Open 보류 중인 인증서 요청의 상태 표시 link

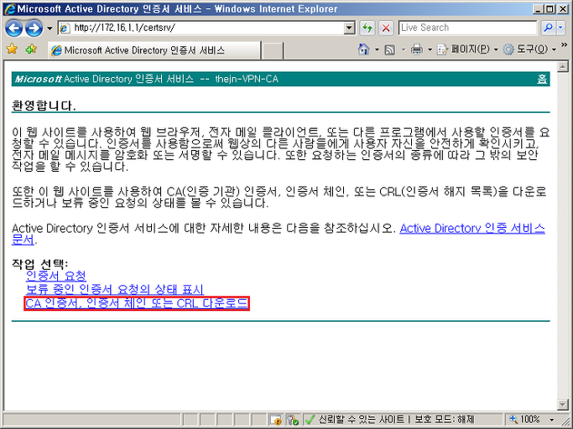point(115,290)
